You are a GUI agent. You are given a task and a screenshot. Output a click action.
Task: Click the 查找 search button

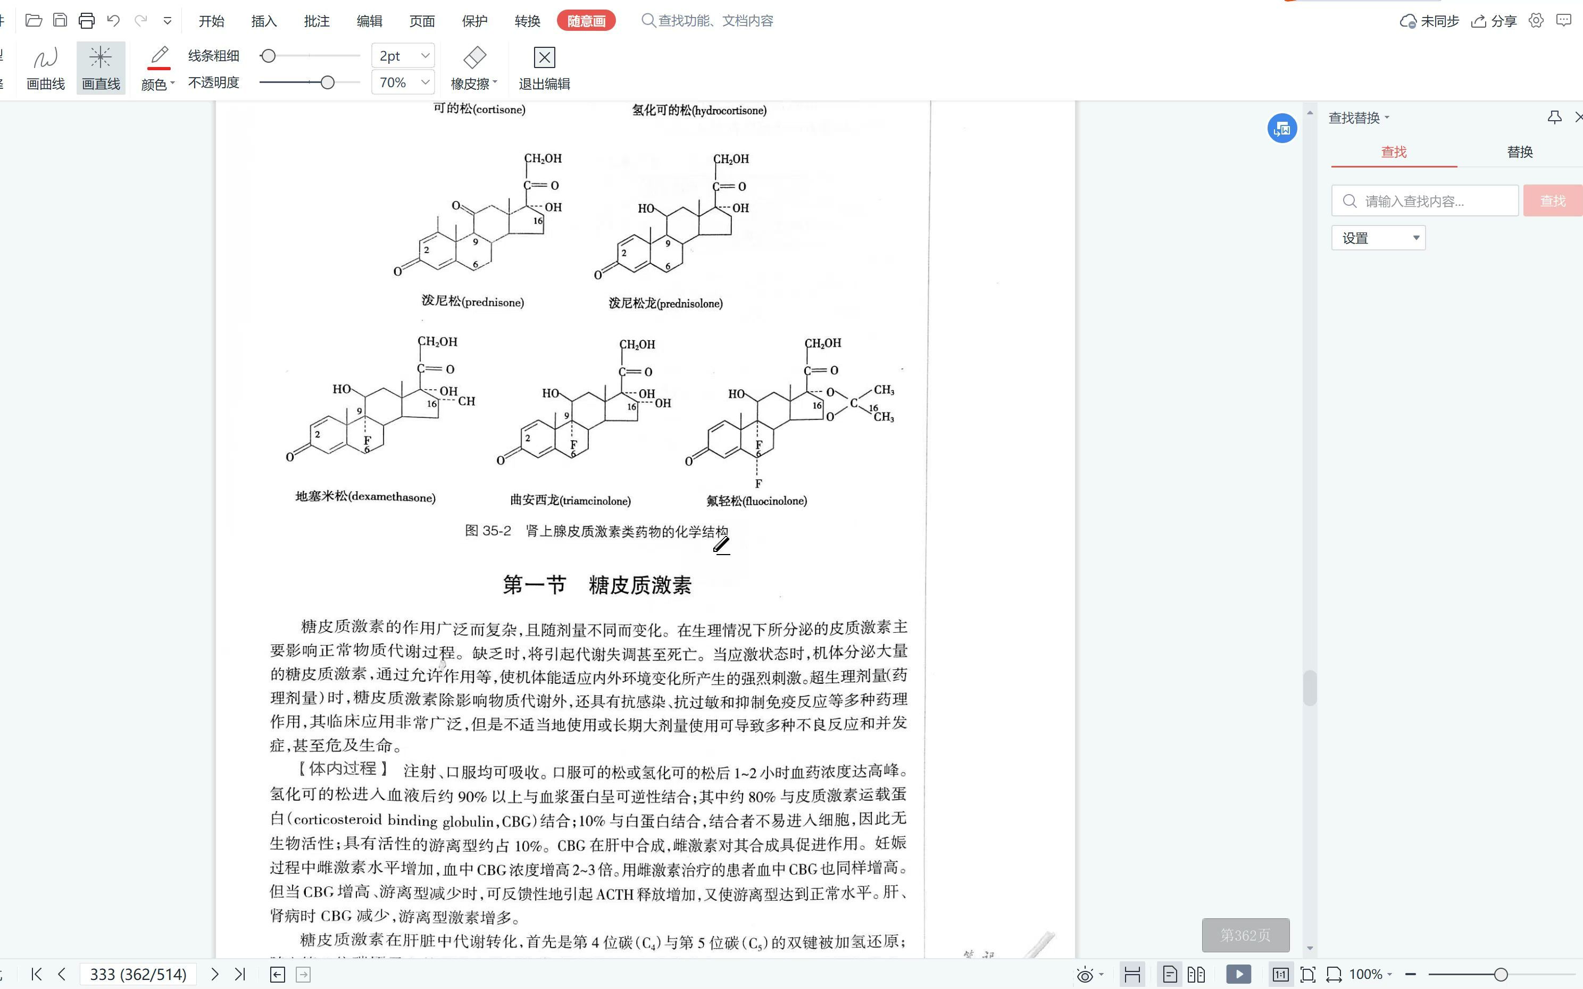pyautogui.click(x=1552, y=199)
